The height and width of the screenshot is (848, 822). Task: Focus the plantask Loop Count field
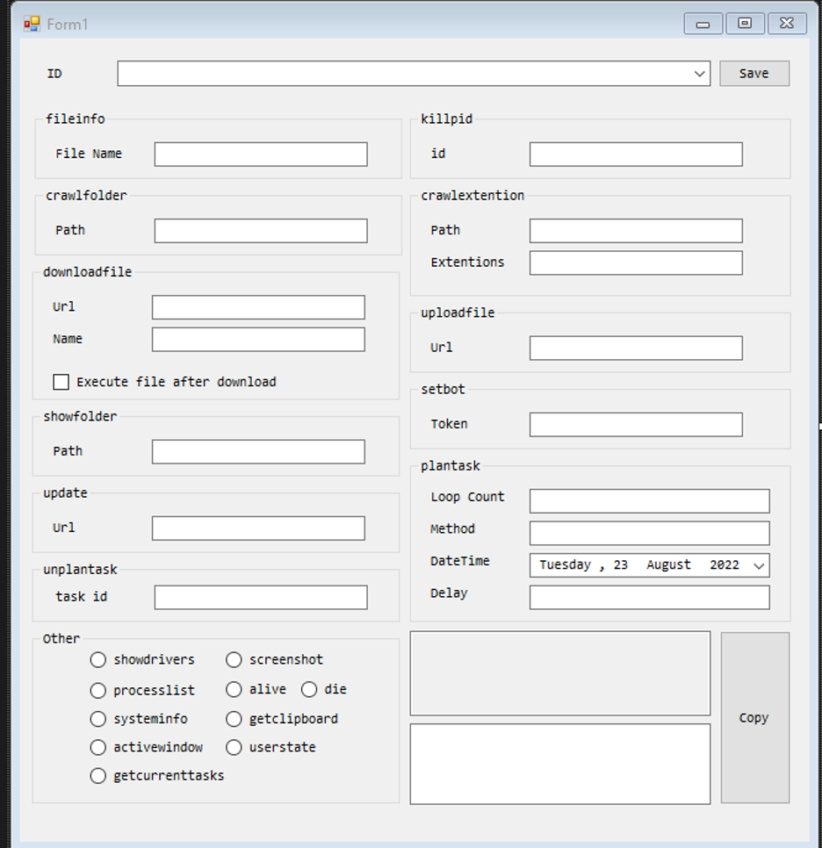649,501
